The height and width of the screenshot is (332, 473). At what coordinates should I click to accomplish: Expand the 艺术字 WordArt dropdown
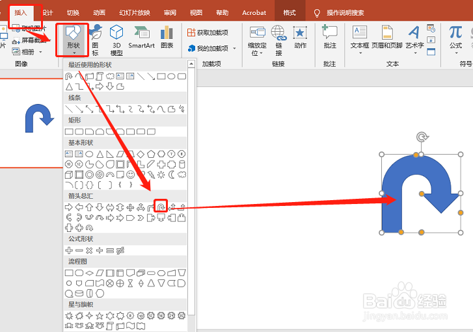pyautogui.click(x=415, y=53)
